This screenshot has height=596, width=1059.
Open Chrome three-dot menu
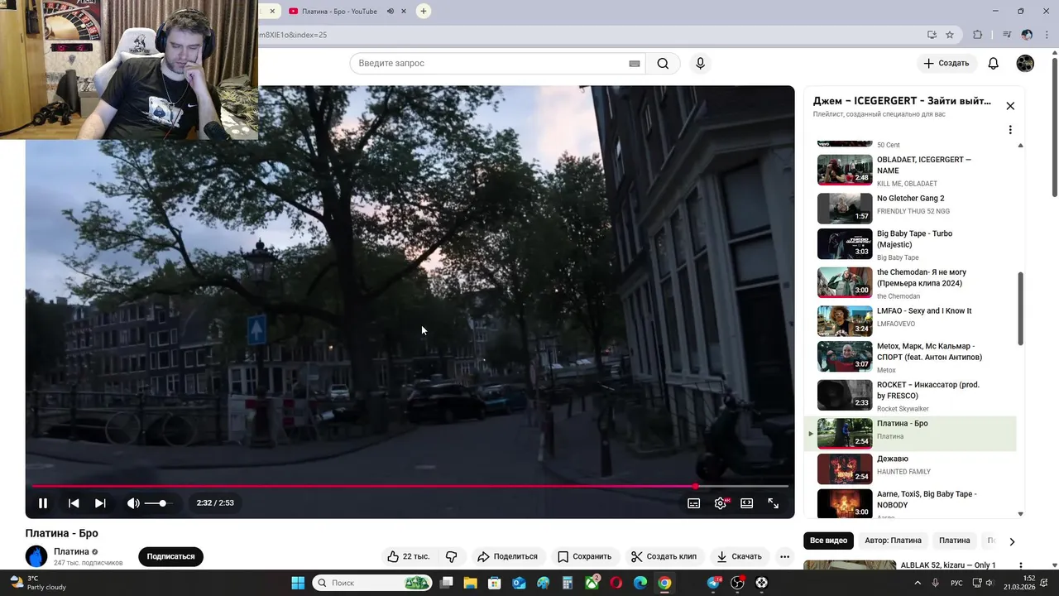click(x=1046, y=35)
